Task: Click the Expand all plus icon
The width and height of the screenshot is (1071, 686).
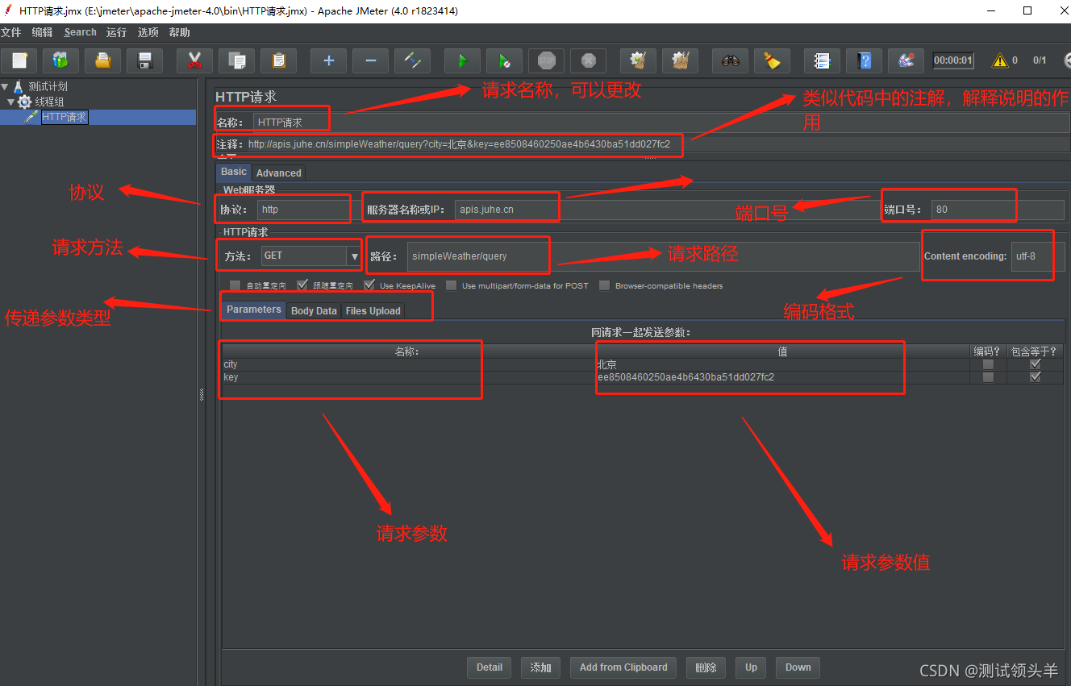Action: tap(328, 60)
